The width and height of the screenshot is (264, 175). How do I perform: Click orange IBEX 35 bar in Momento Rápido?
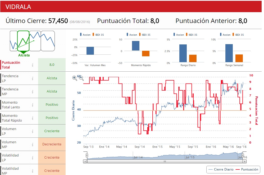(146, 53)
